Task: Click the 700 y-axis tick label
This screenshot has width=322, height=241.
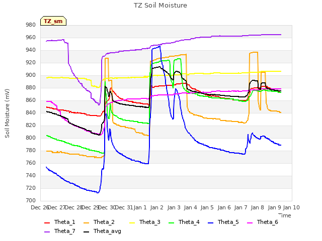Action: pyautogui.click(x=31, y=201)
